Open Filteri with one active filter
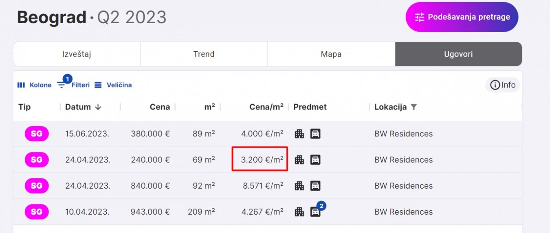The width and height of the screenshot is (550, 233). coord(74,85)
